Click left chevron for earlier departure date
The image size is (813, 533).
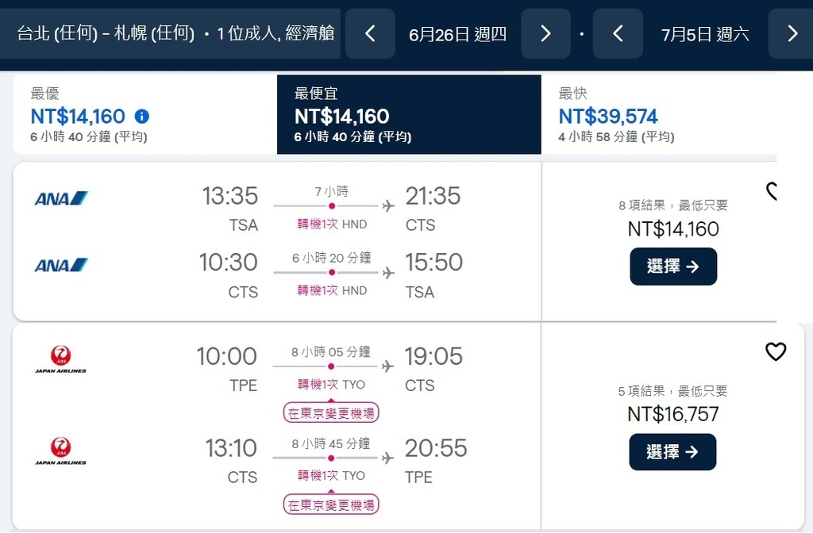(370, 33)
